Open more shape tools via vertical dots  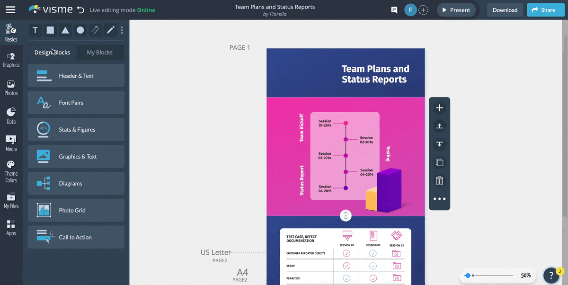(x=122, y=30)
